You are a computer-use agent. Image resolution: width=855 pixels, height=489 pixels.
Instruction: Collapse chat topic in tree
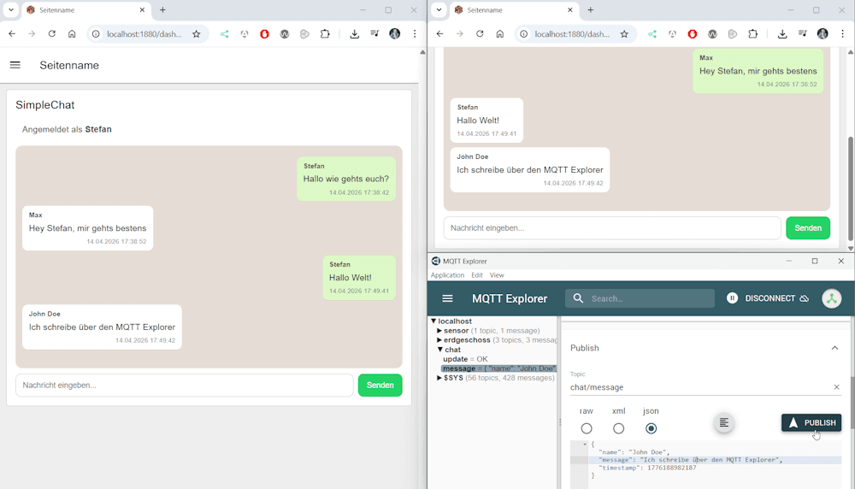tap(439, 350)
